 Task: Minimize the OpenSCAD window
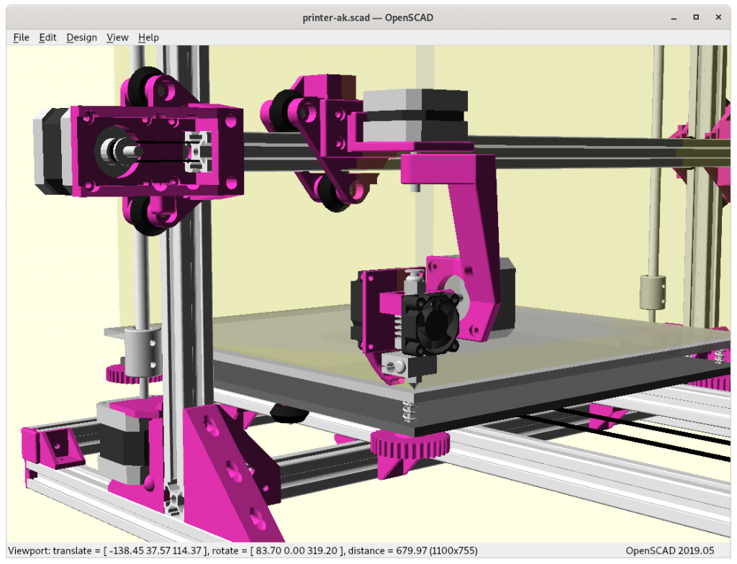pos(674,18)
